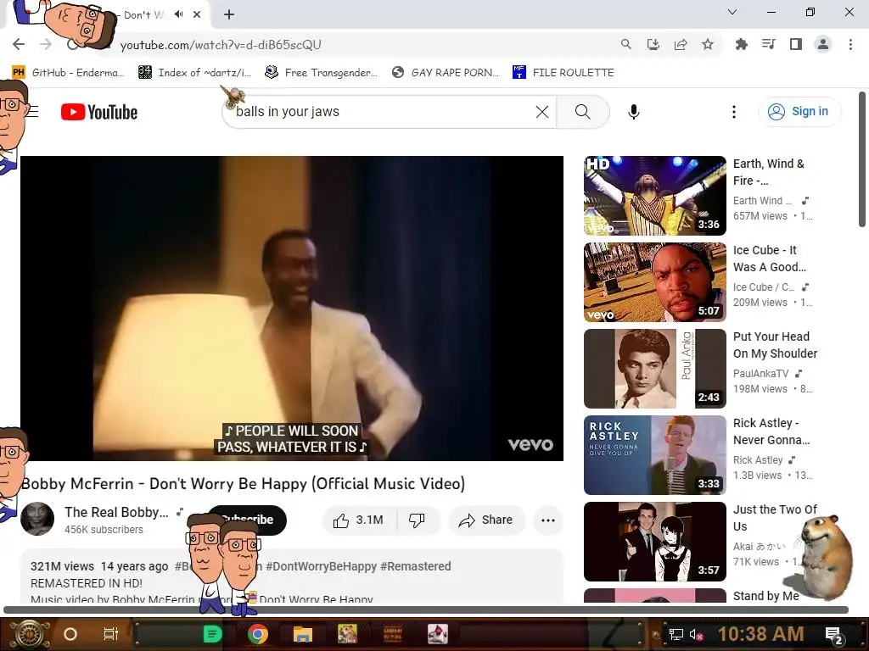The height and width of the screenshot is (651, 869).
Task: Open Index of ~dartz bookmark
Action: (x=194, y=73)
